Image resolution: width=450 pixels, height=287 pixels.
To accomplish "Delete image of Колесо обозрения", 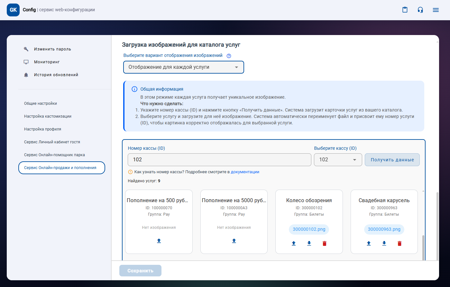I will 324,244.
